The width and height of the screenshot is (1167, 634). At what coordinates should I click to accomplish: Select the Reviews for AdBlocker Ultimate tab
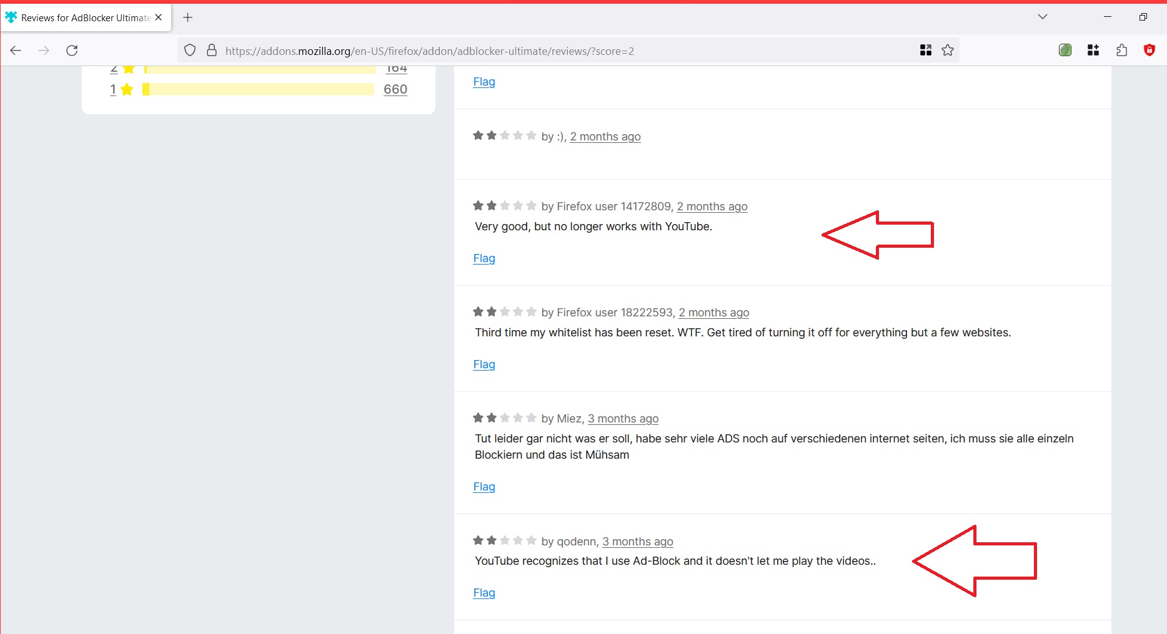tap(86, 17)
